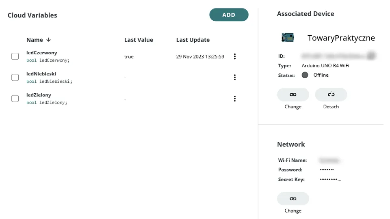Open the TowaryPraktyczne device name
Image resolution: width=390 pixels, height=219 pixels.
coord(341,38)
